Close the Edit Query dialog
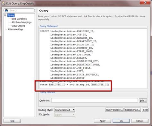The height and width of the screenshot is (126, 152). pos(145,2)
